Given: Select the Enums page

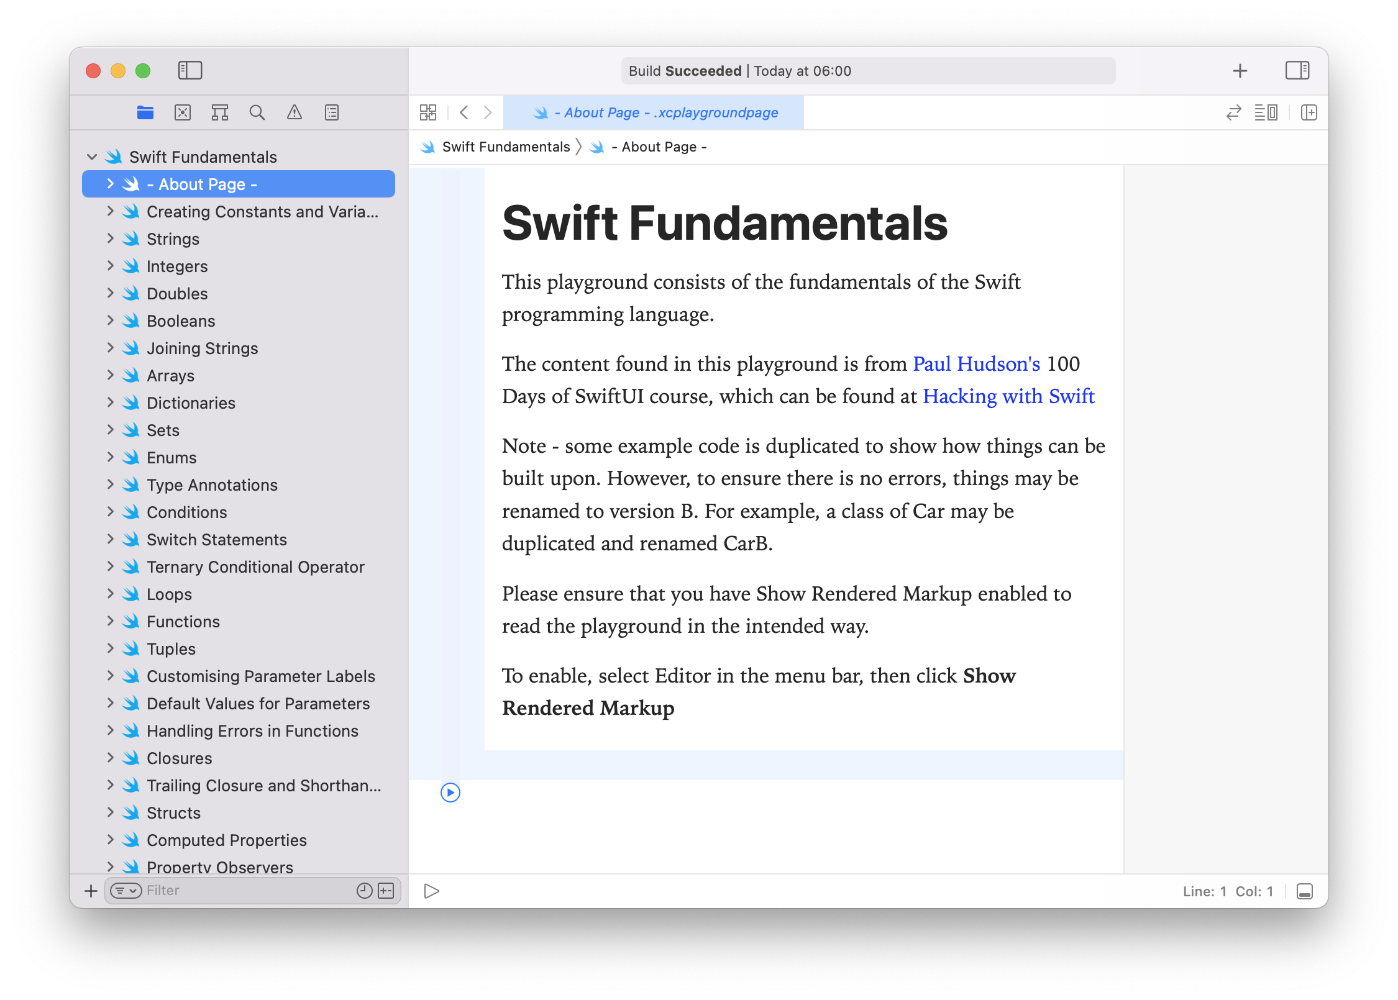Looking at the screenshot, I should (239, 458).
